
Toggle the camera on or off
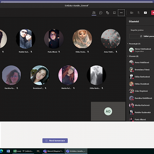point(132,13)
